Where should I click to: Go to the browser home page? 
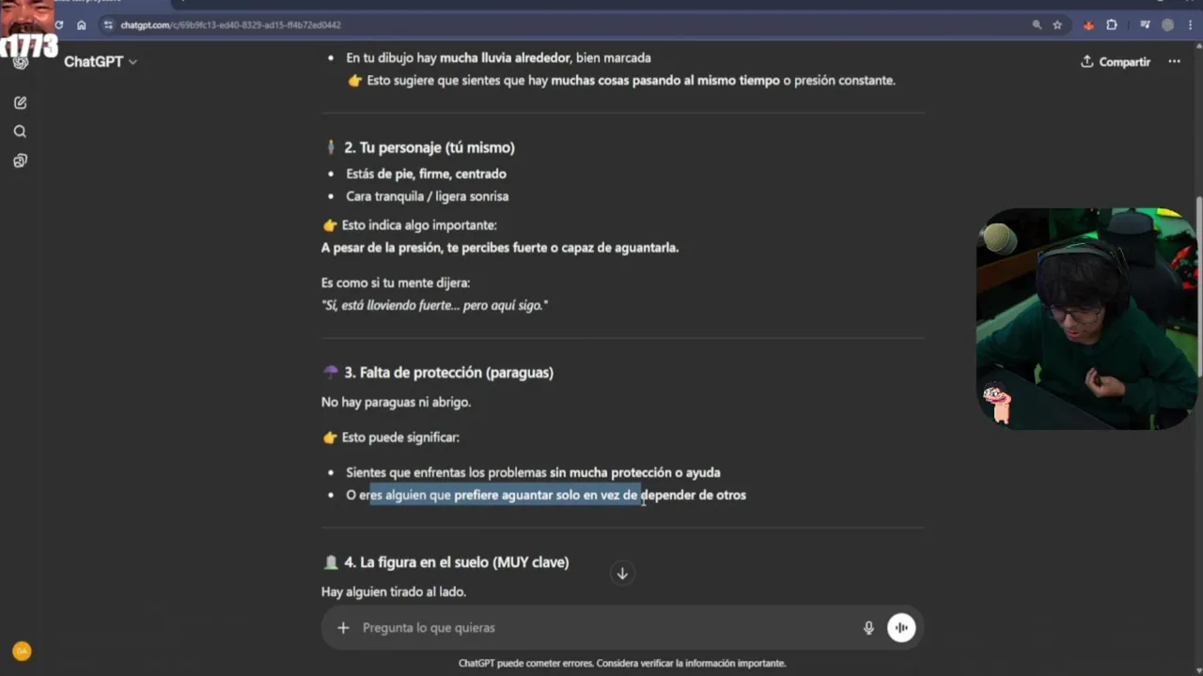(x=81, y=25)
